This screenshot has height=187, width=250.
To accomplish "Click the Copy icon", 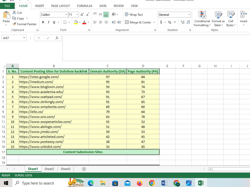I will point(14,18).
